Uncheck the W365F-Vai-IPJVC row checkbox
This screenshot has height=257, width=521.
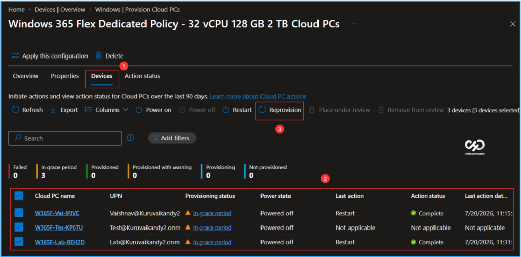[19, 213]
